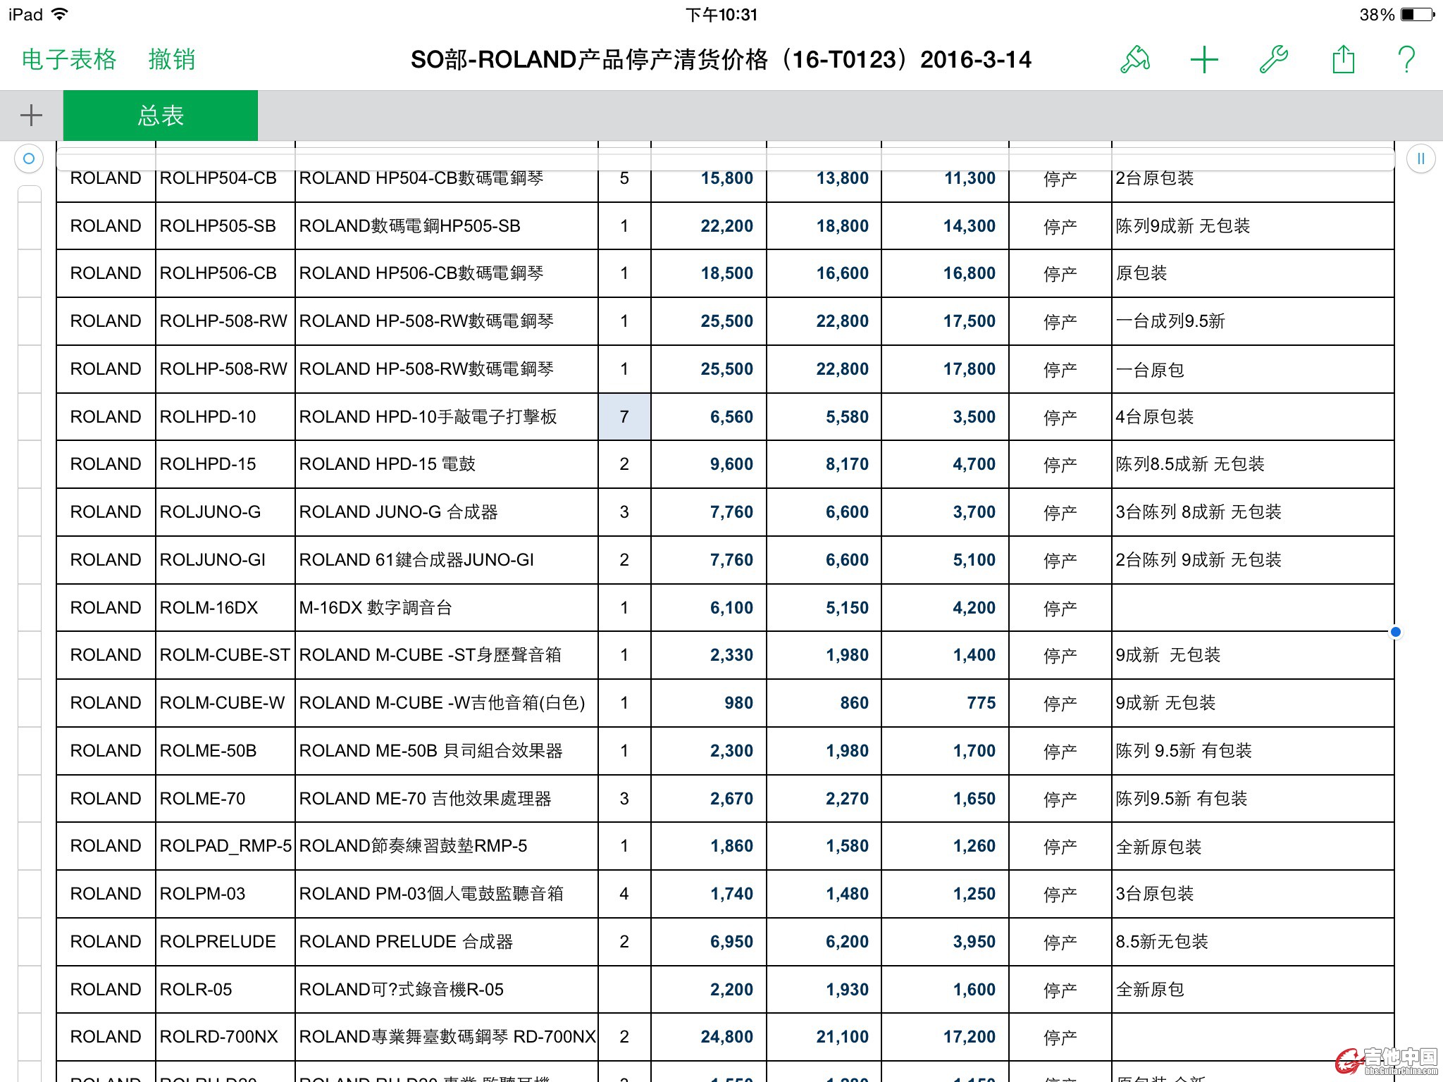The height and width of the screenshot is (1082, 1443).
Task: Add a new sheet with plus tab
Action: click(31, 116)
